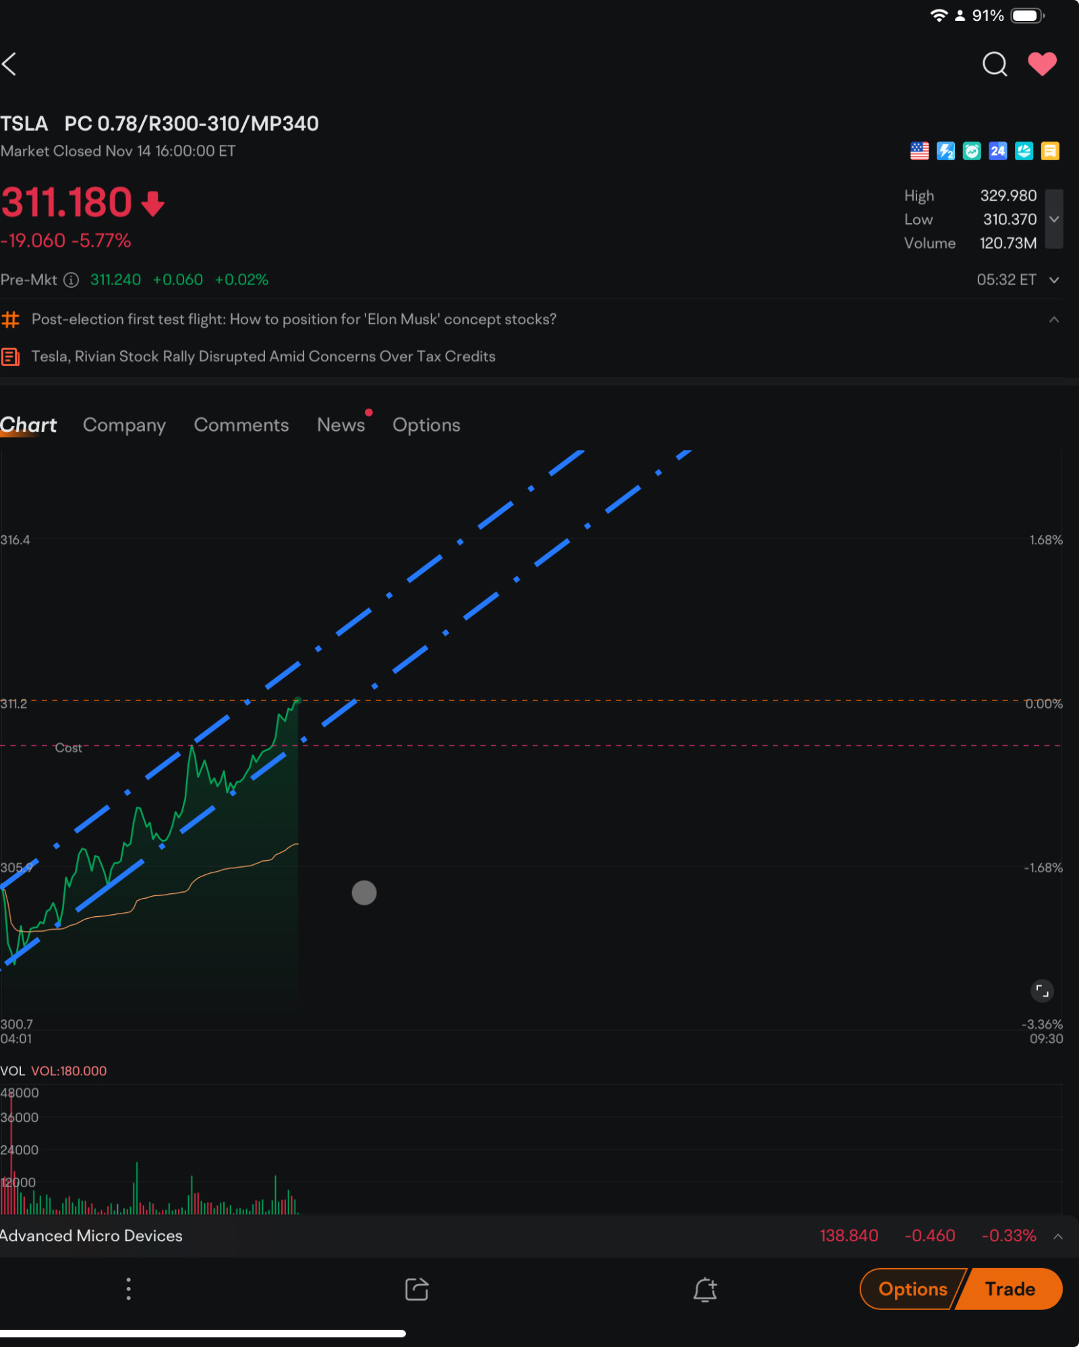Expand the bottom ticker bar chevron
Screen dimensions: 1079x1347
[1058, 1236]
